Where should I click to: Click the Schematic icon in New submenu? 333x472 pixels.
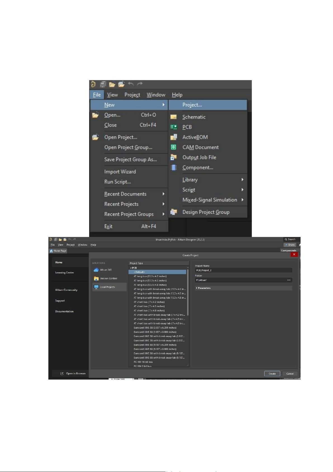(x=174, y=117)
